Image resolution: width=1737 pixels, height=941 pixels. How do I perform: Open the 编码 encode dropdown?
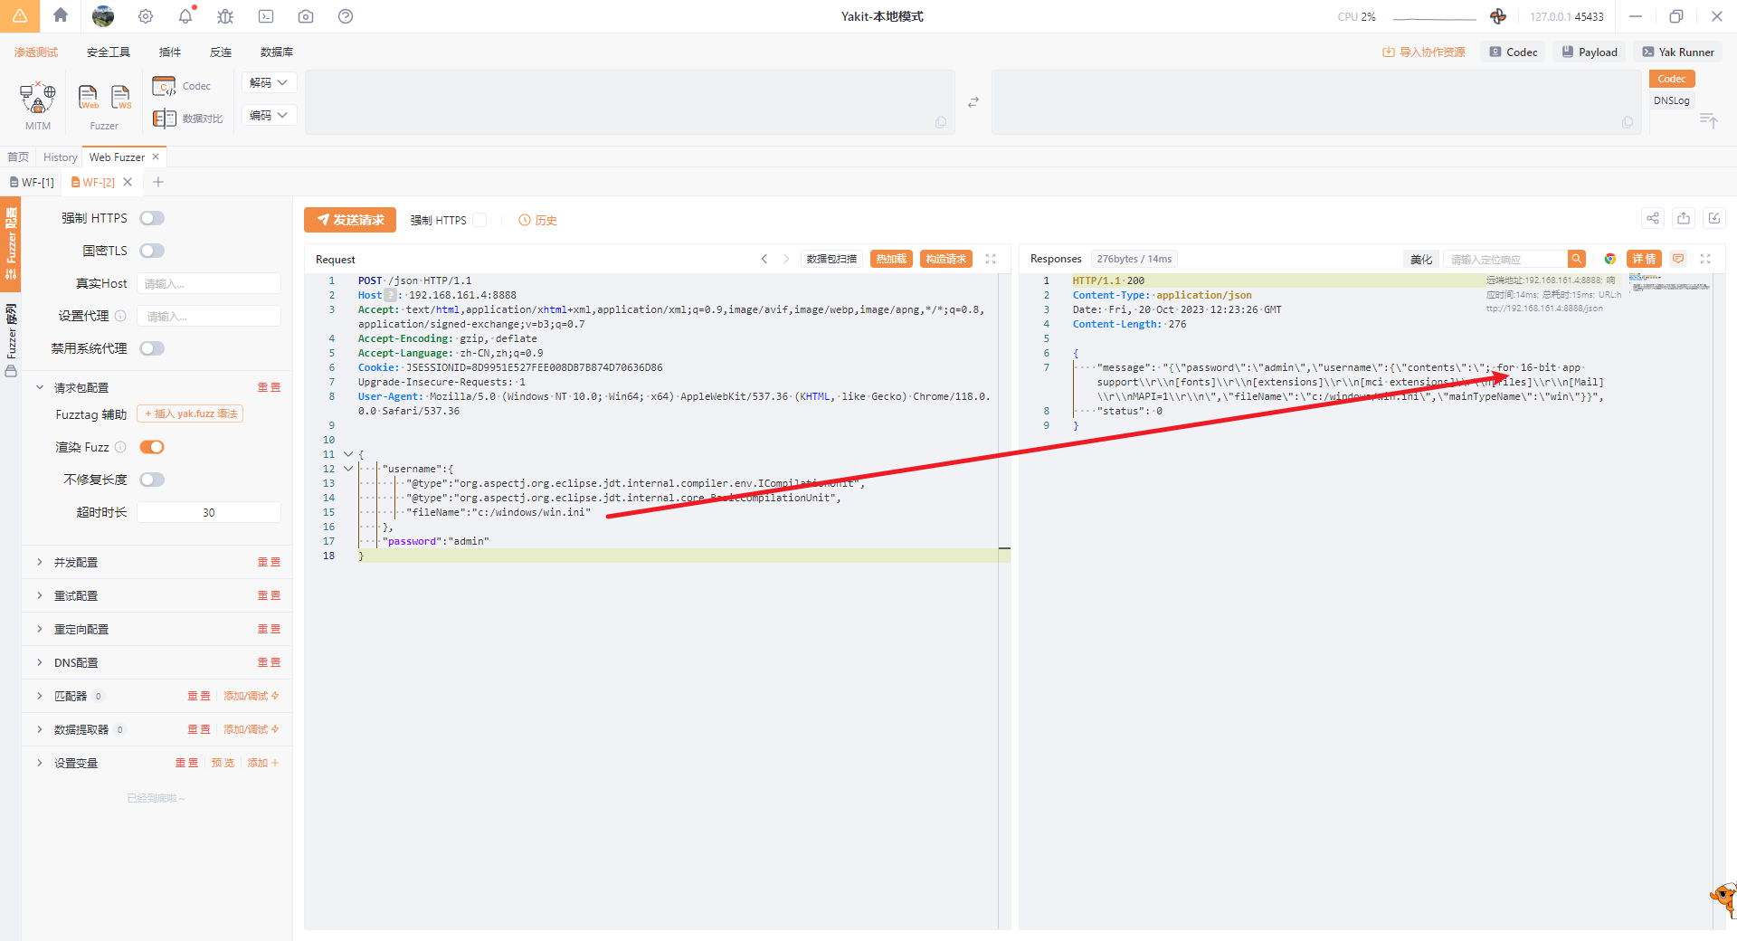269,115
